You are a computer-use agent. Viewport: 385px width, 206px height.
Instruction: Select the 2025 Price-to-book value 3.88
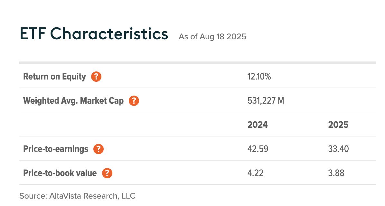tap(336, 173)
